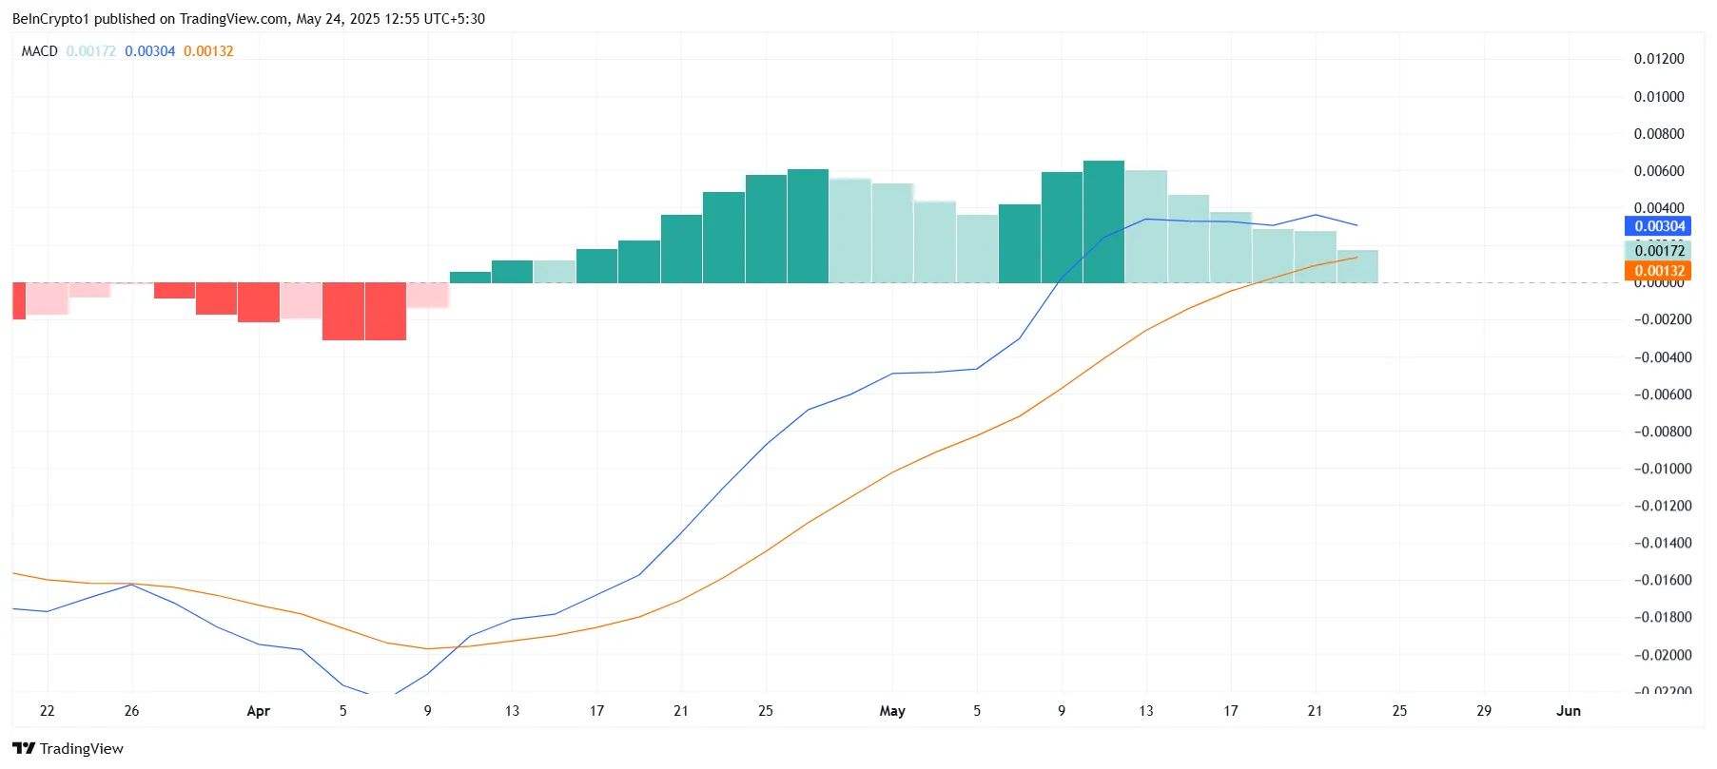Click the 25 date label after May 21

(1399, 711)
